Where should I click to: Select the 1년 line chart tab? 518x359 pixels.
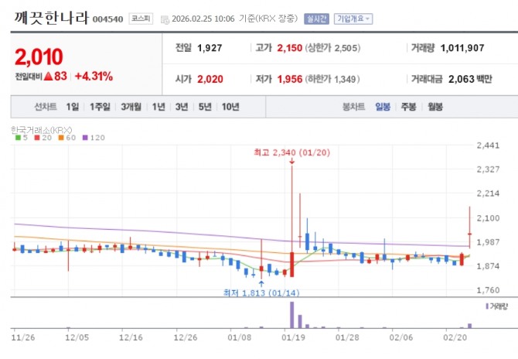coord(158,107)
